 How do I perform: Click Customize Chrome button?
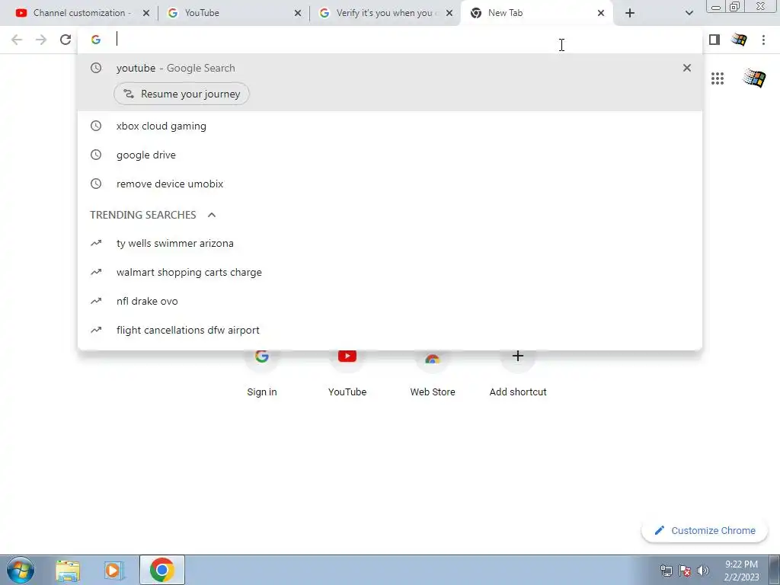coord(705,531)
